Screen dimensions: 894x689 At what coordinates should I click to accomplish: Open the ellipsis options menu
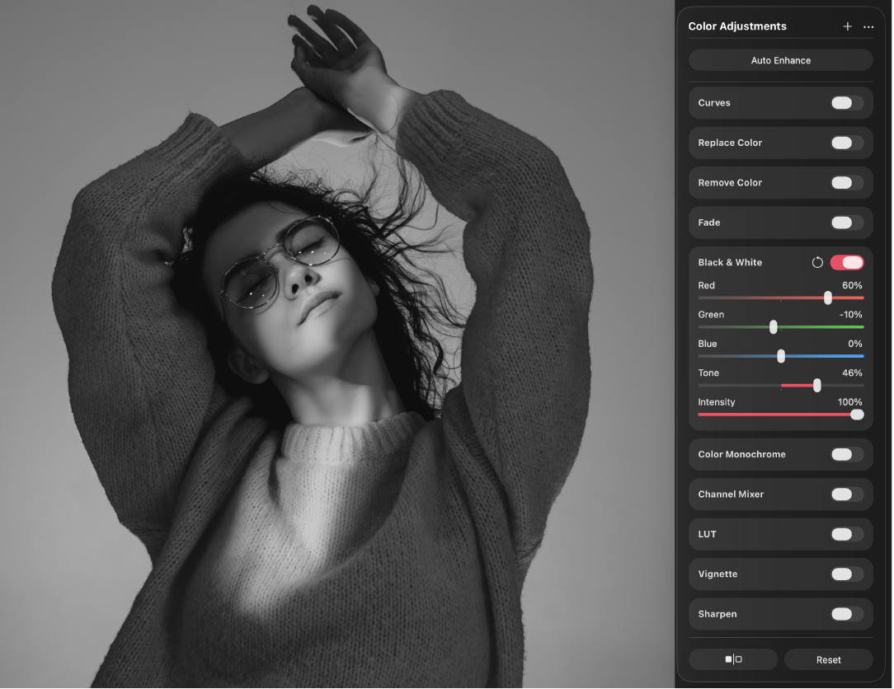pyautogui.click(x=868, y=26)
